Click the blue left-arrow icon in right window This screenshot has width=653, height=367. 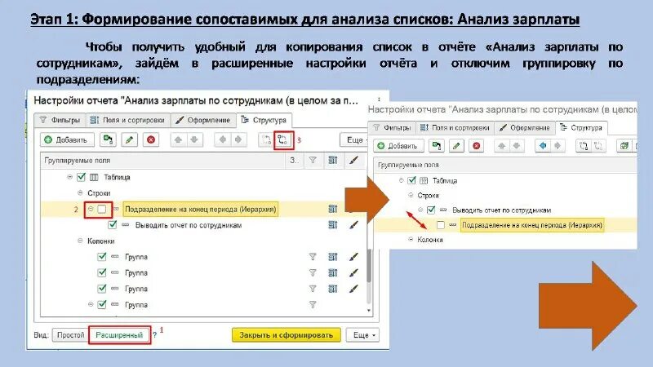[543, 146]
